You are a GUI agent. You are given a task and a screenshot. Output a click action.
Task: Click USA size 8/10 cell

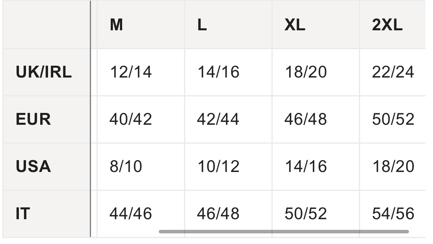click(x=141, y=166)
